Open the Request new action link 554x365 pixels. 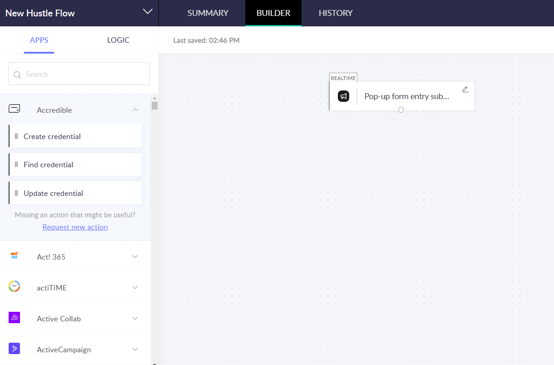coord(75,227)
